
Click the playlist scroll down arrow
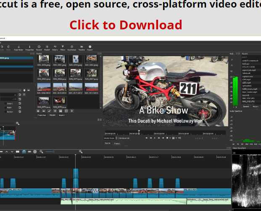pos(100,108)
